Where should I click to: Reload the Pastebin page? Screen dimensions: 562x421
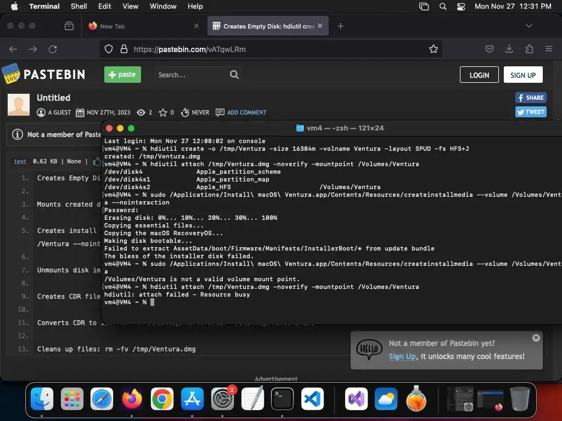point(53,49)
